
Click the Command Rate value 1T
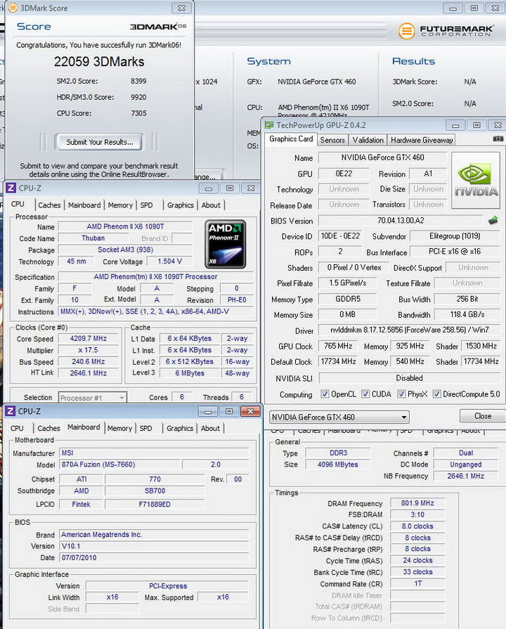click(x=417, y=584)
